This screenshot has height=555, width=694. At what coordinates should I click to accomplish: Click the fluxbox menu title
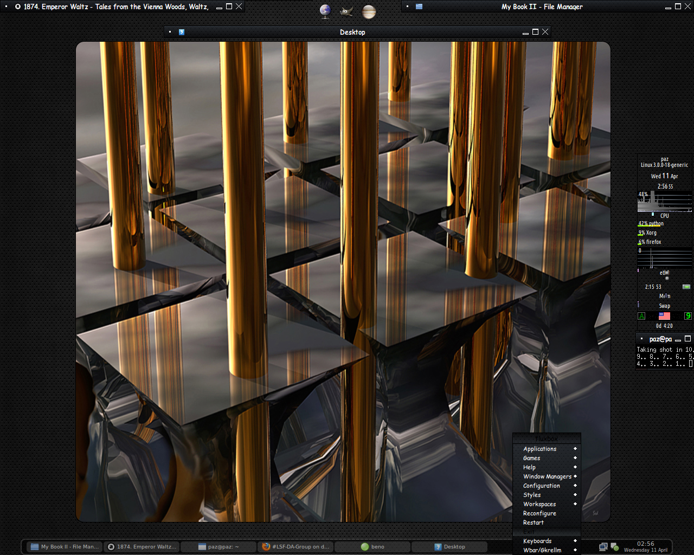point(547,438)
